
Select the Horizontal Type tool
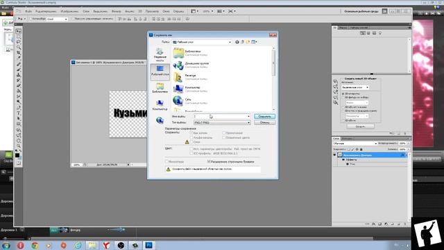[x=19, y=113]
